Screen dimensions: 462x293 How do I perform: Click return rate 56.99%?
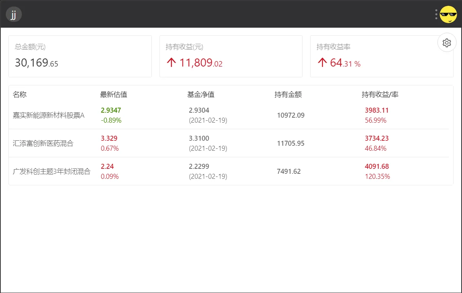(x=376, y=120)
